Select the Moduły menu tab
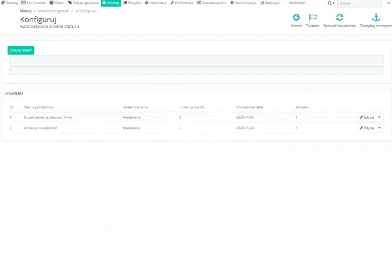Image resolution: width=392 pixels, height=266 pixels. 111,3
